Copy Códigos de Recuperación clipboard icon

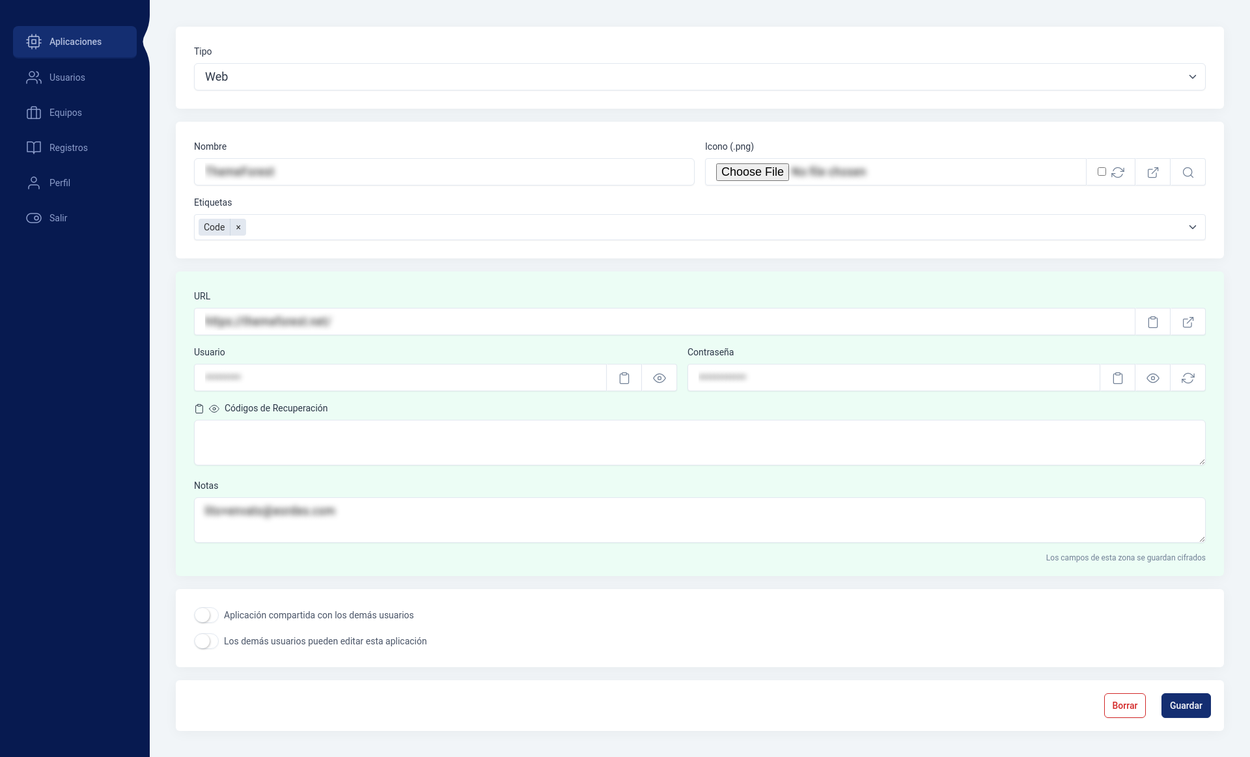coord(199,409)
